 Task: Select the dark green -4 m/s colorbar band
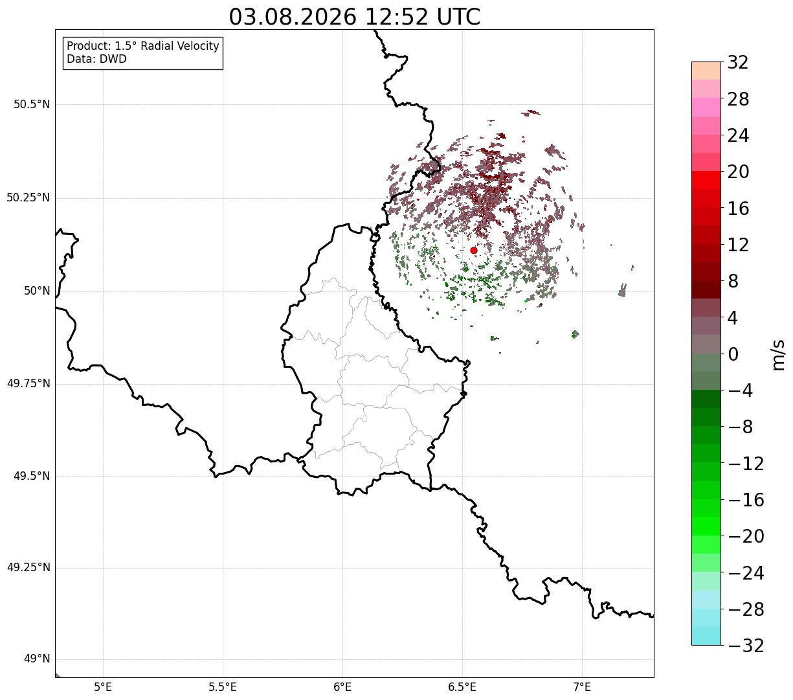(706, 399)
